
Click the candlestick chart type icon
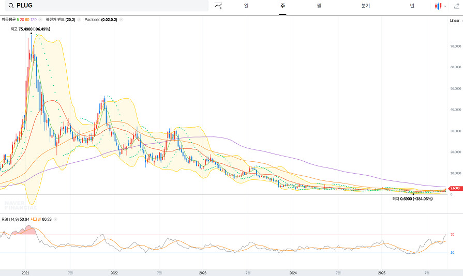pyautogui.click(x=438, y=6)
